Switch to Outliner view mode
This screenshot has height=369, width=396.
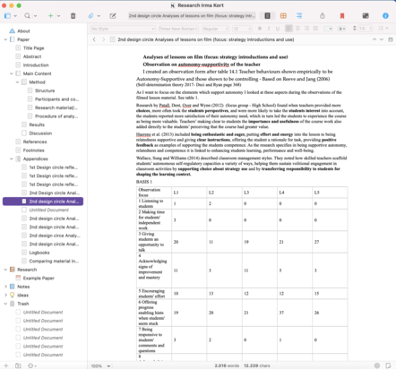[299, 16]
